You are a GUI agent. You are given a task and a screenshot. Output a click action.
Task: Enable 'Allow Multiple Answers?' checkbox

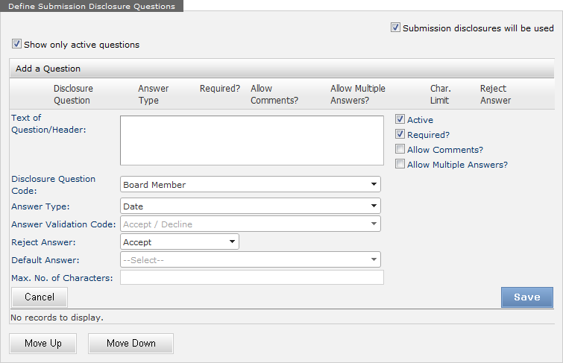[x=400, y=165]
